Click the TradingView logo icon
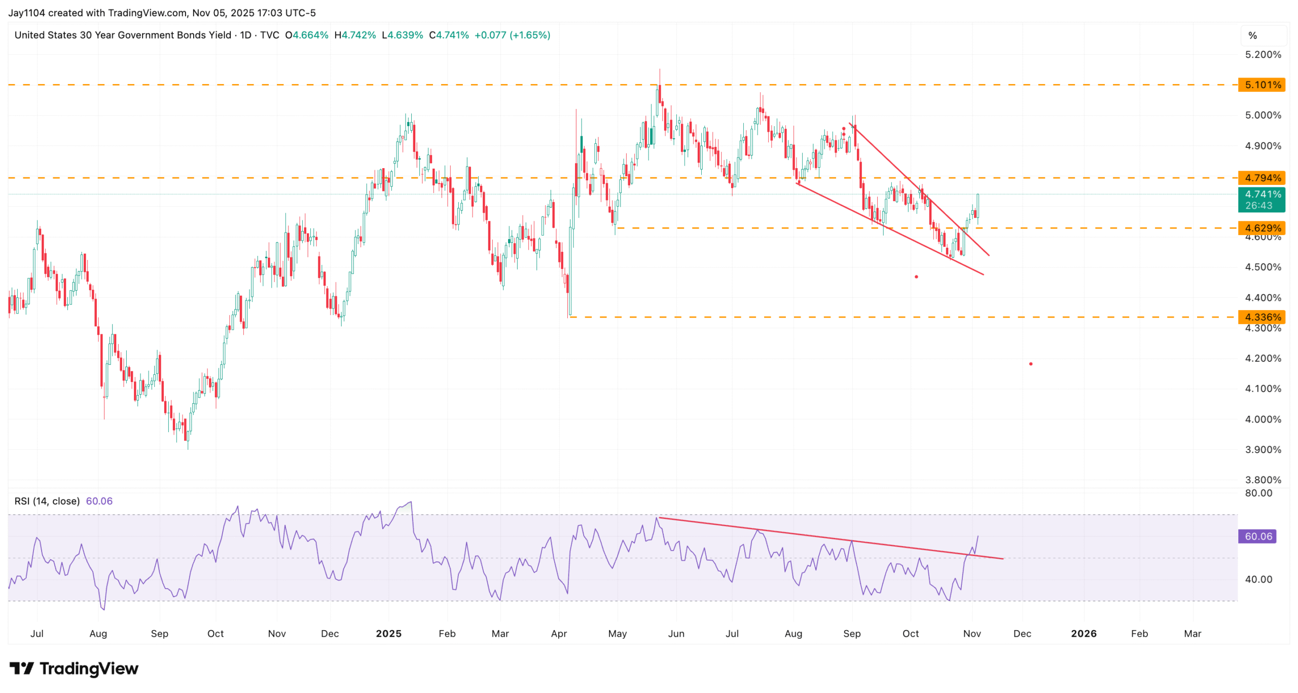This screenshot has width=1298, height=693. 21,668
